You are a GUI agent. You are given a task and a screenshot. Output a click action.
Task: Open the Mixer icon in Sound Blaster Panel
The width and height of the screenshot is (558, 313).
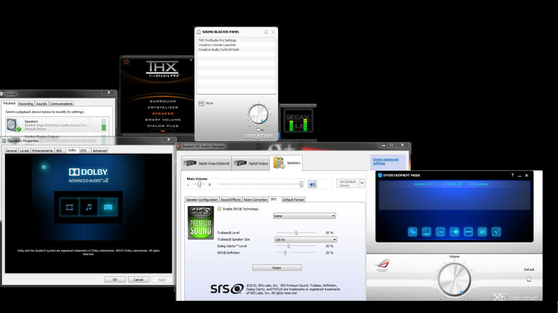201,103
